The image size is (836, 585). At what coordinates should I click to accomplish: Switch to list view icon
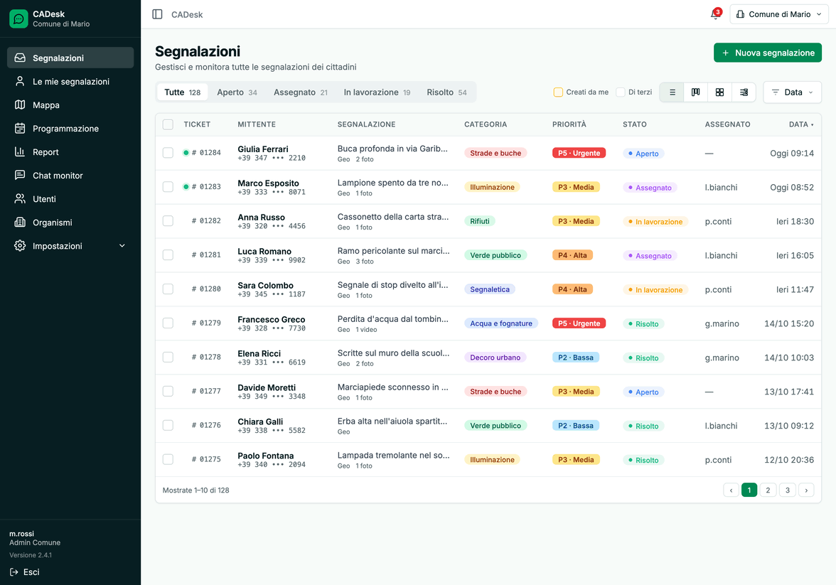672,92
